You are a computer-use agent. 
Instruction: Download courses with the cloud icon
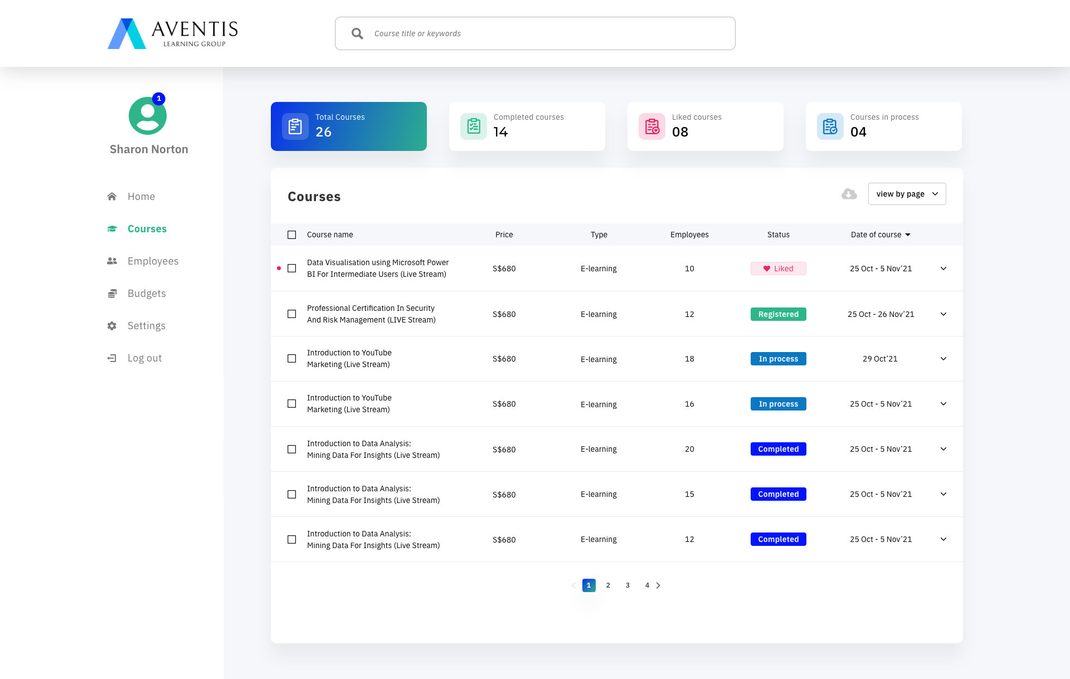click(849, 194)
